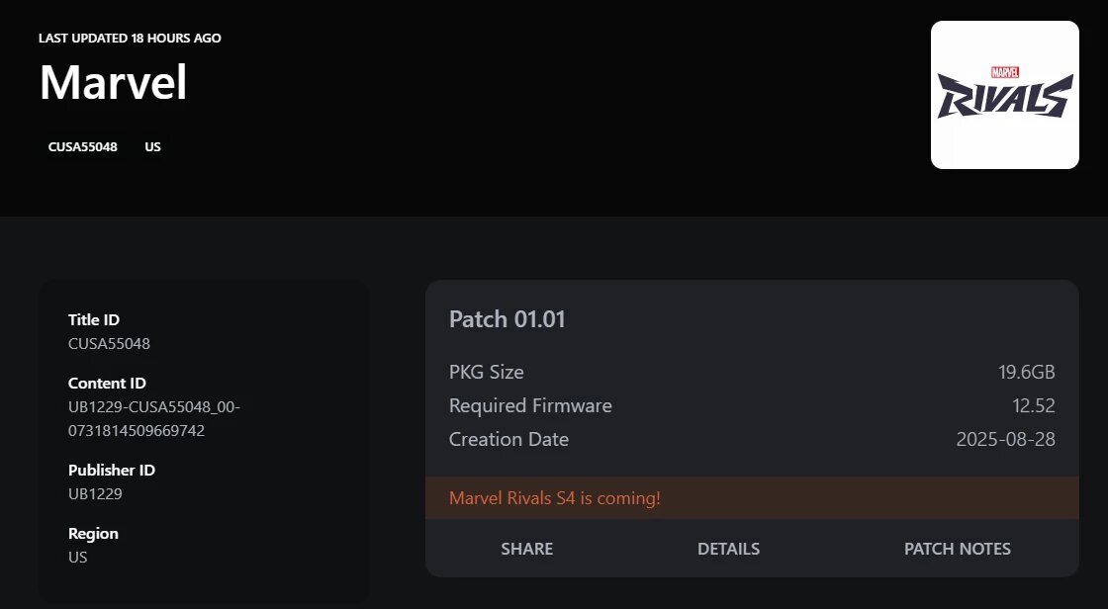
Task: Click the US region tag in header
Action: 152,147
